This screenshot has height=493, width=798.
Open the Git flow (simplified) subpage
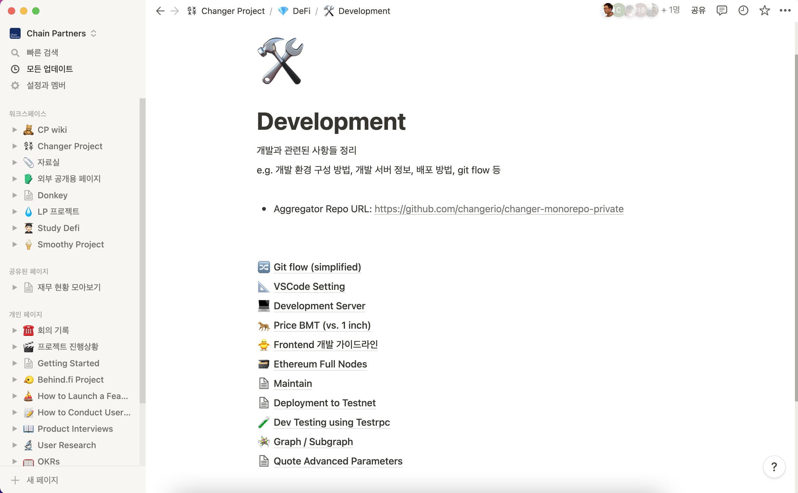tap(317, 267)
